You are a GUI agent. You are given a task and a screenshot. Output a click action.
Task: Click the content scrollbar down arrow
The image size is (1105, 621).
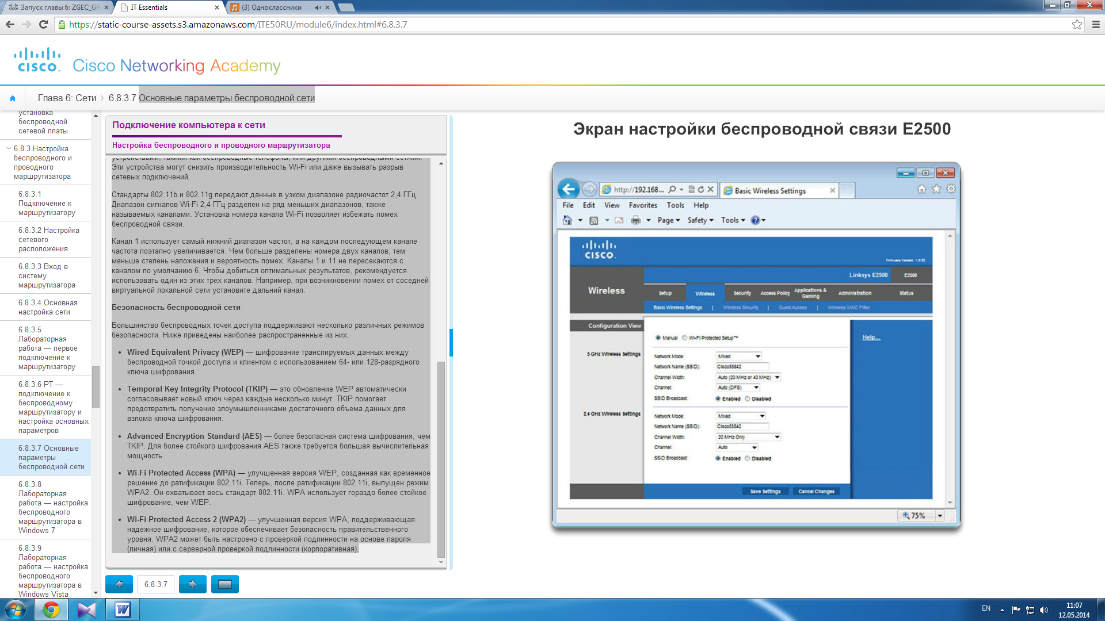pos(441,562)
